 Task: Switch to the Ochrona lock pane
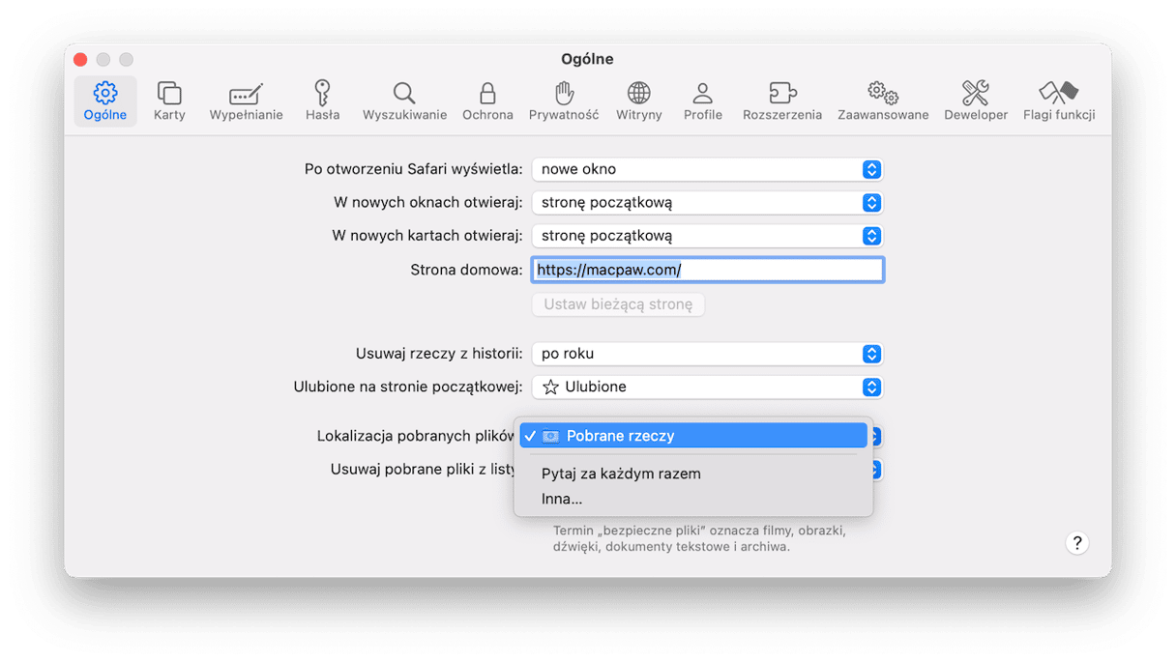pos(487,101)
